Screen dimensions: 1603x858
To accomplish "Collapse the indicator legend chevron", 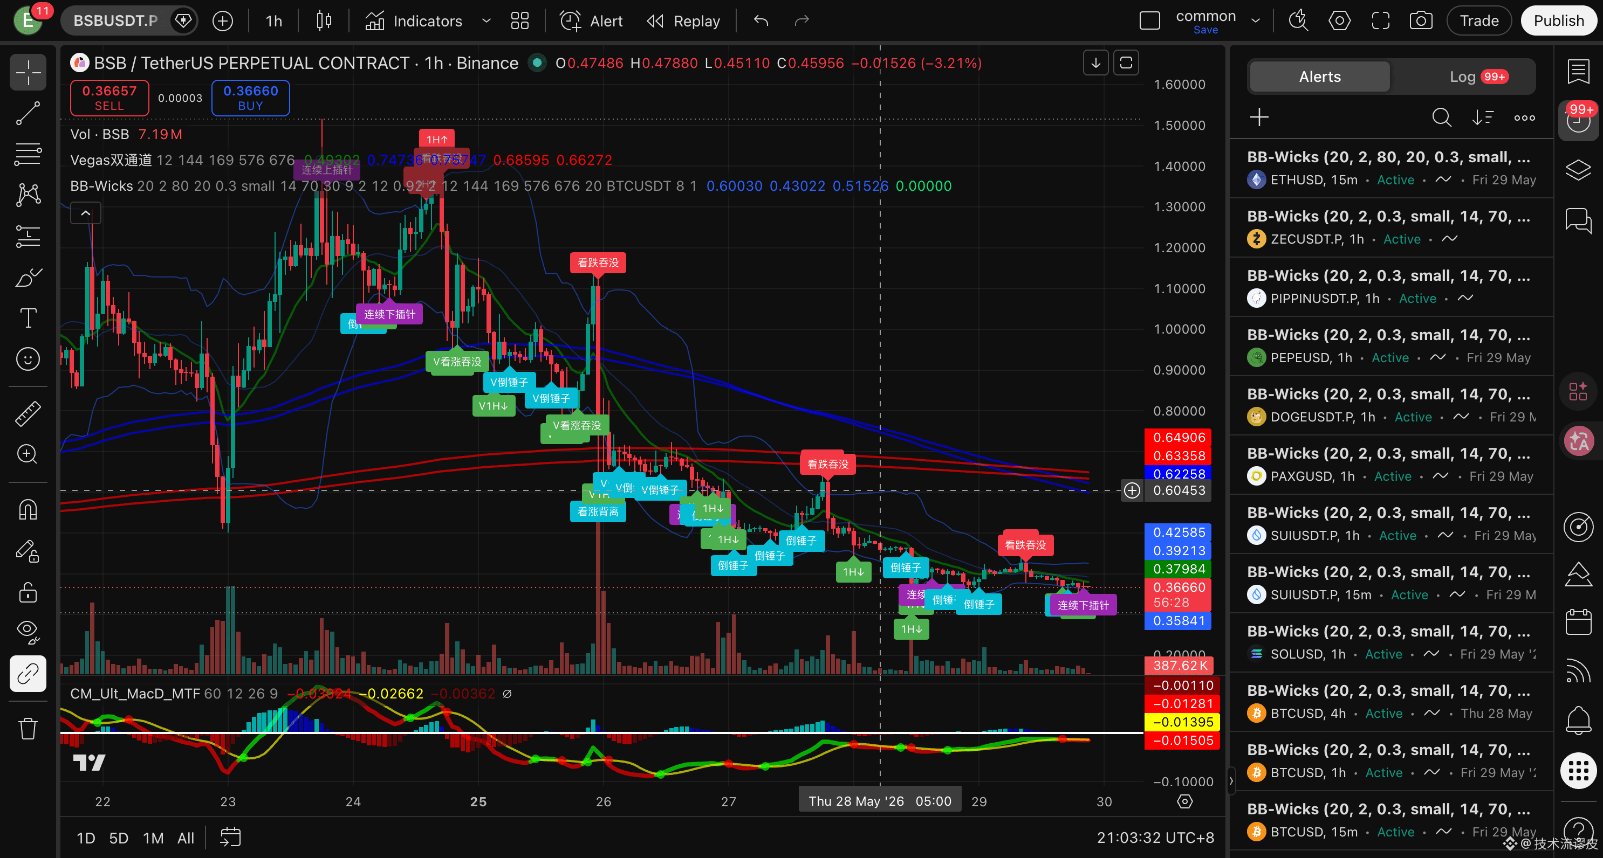I will pyautogui.click(x=86, y=213).
